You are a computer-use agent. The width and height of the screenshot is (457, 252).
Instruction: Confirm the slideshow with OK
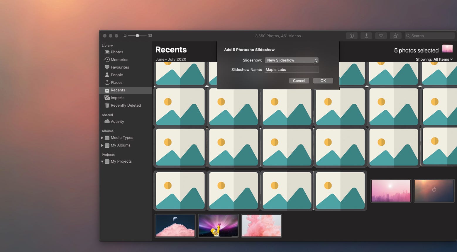tap(323, 81)
